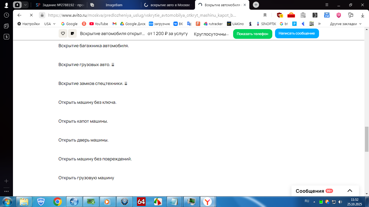Open the sidebar three-dots more options
Image resolution: width=369 pixels, height=207 pixels.
[x=6, y=191]
